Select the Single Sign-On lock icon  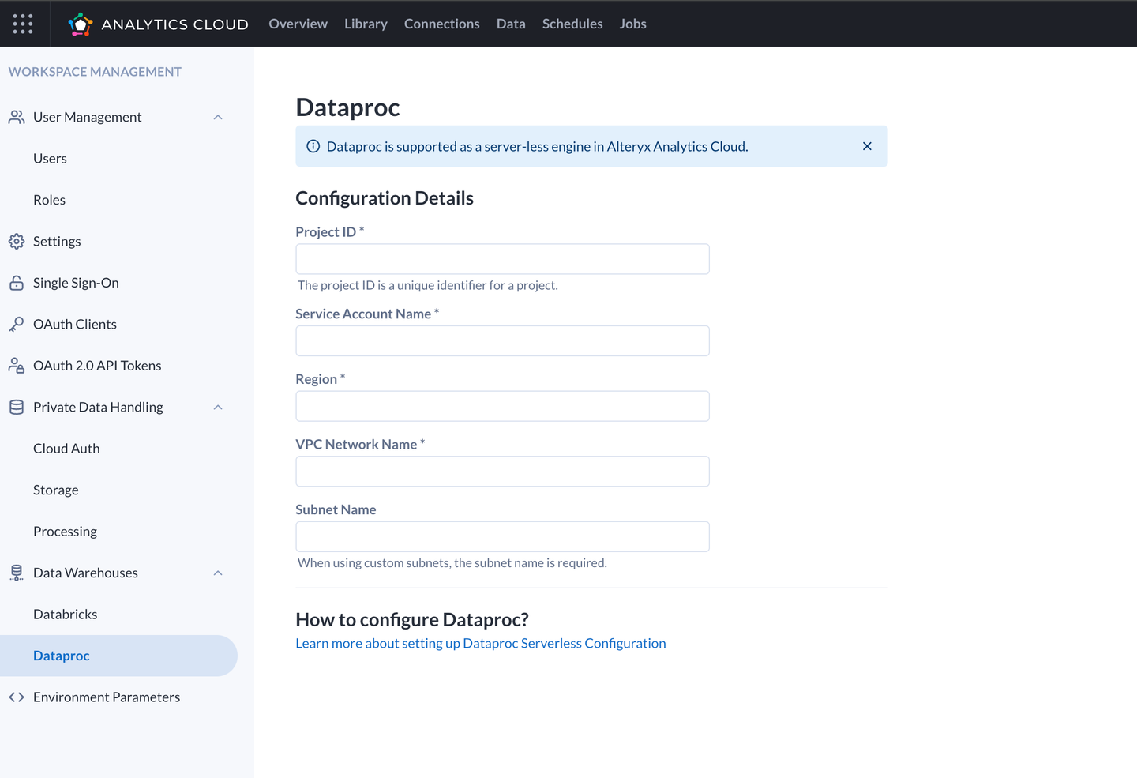click(16, 282)
